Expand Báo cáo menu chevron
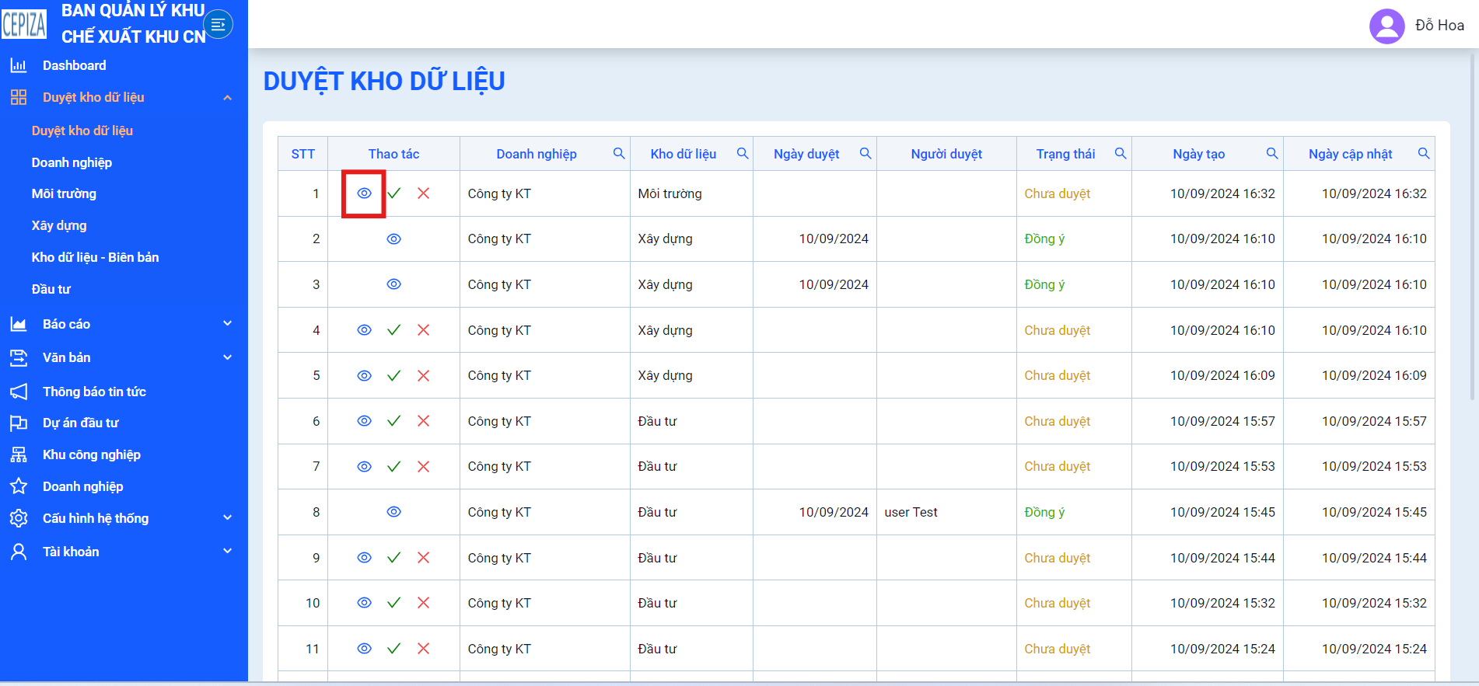 pyautogui.click(x=228, y=323)
